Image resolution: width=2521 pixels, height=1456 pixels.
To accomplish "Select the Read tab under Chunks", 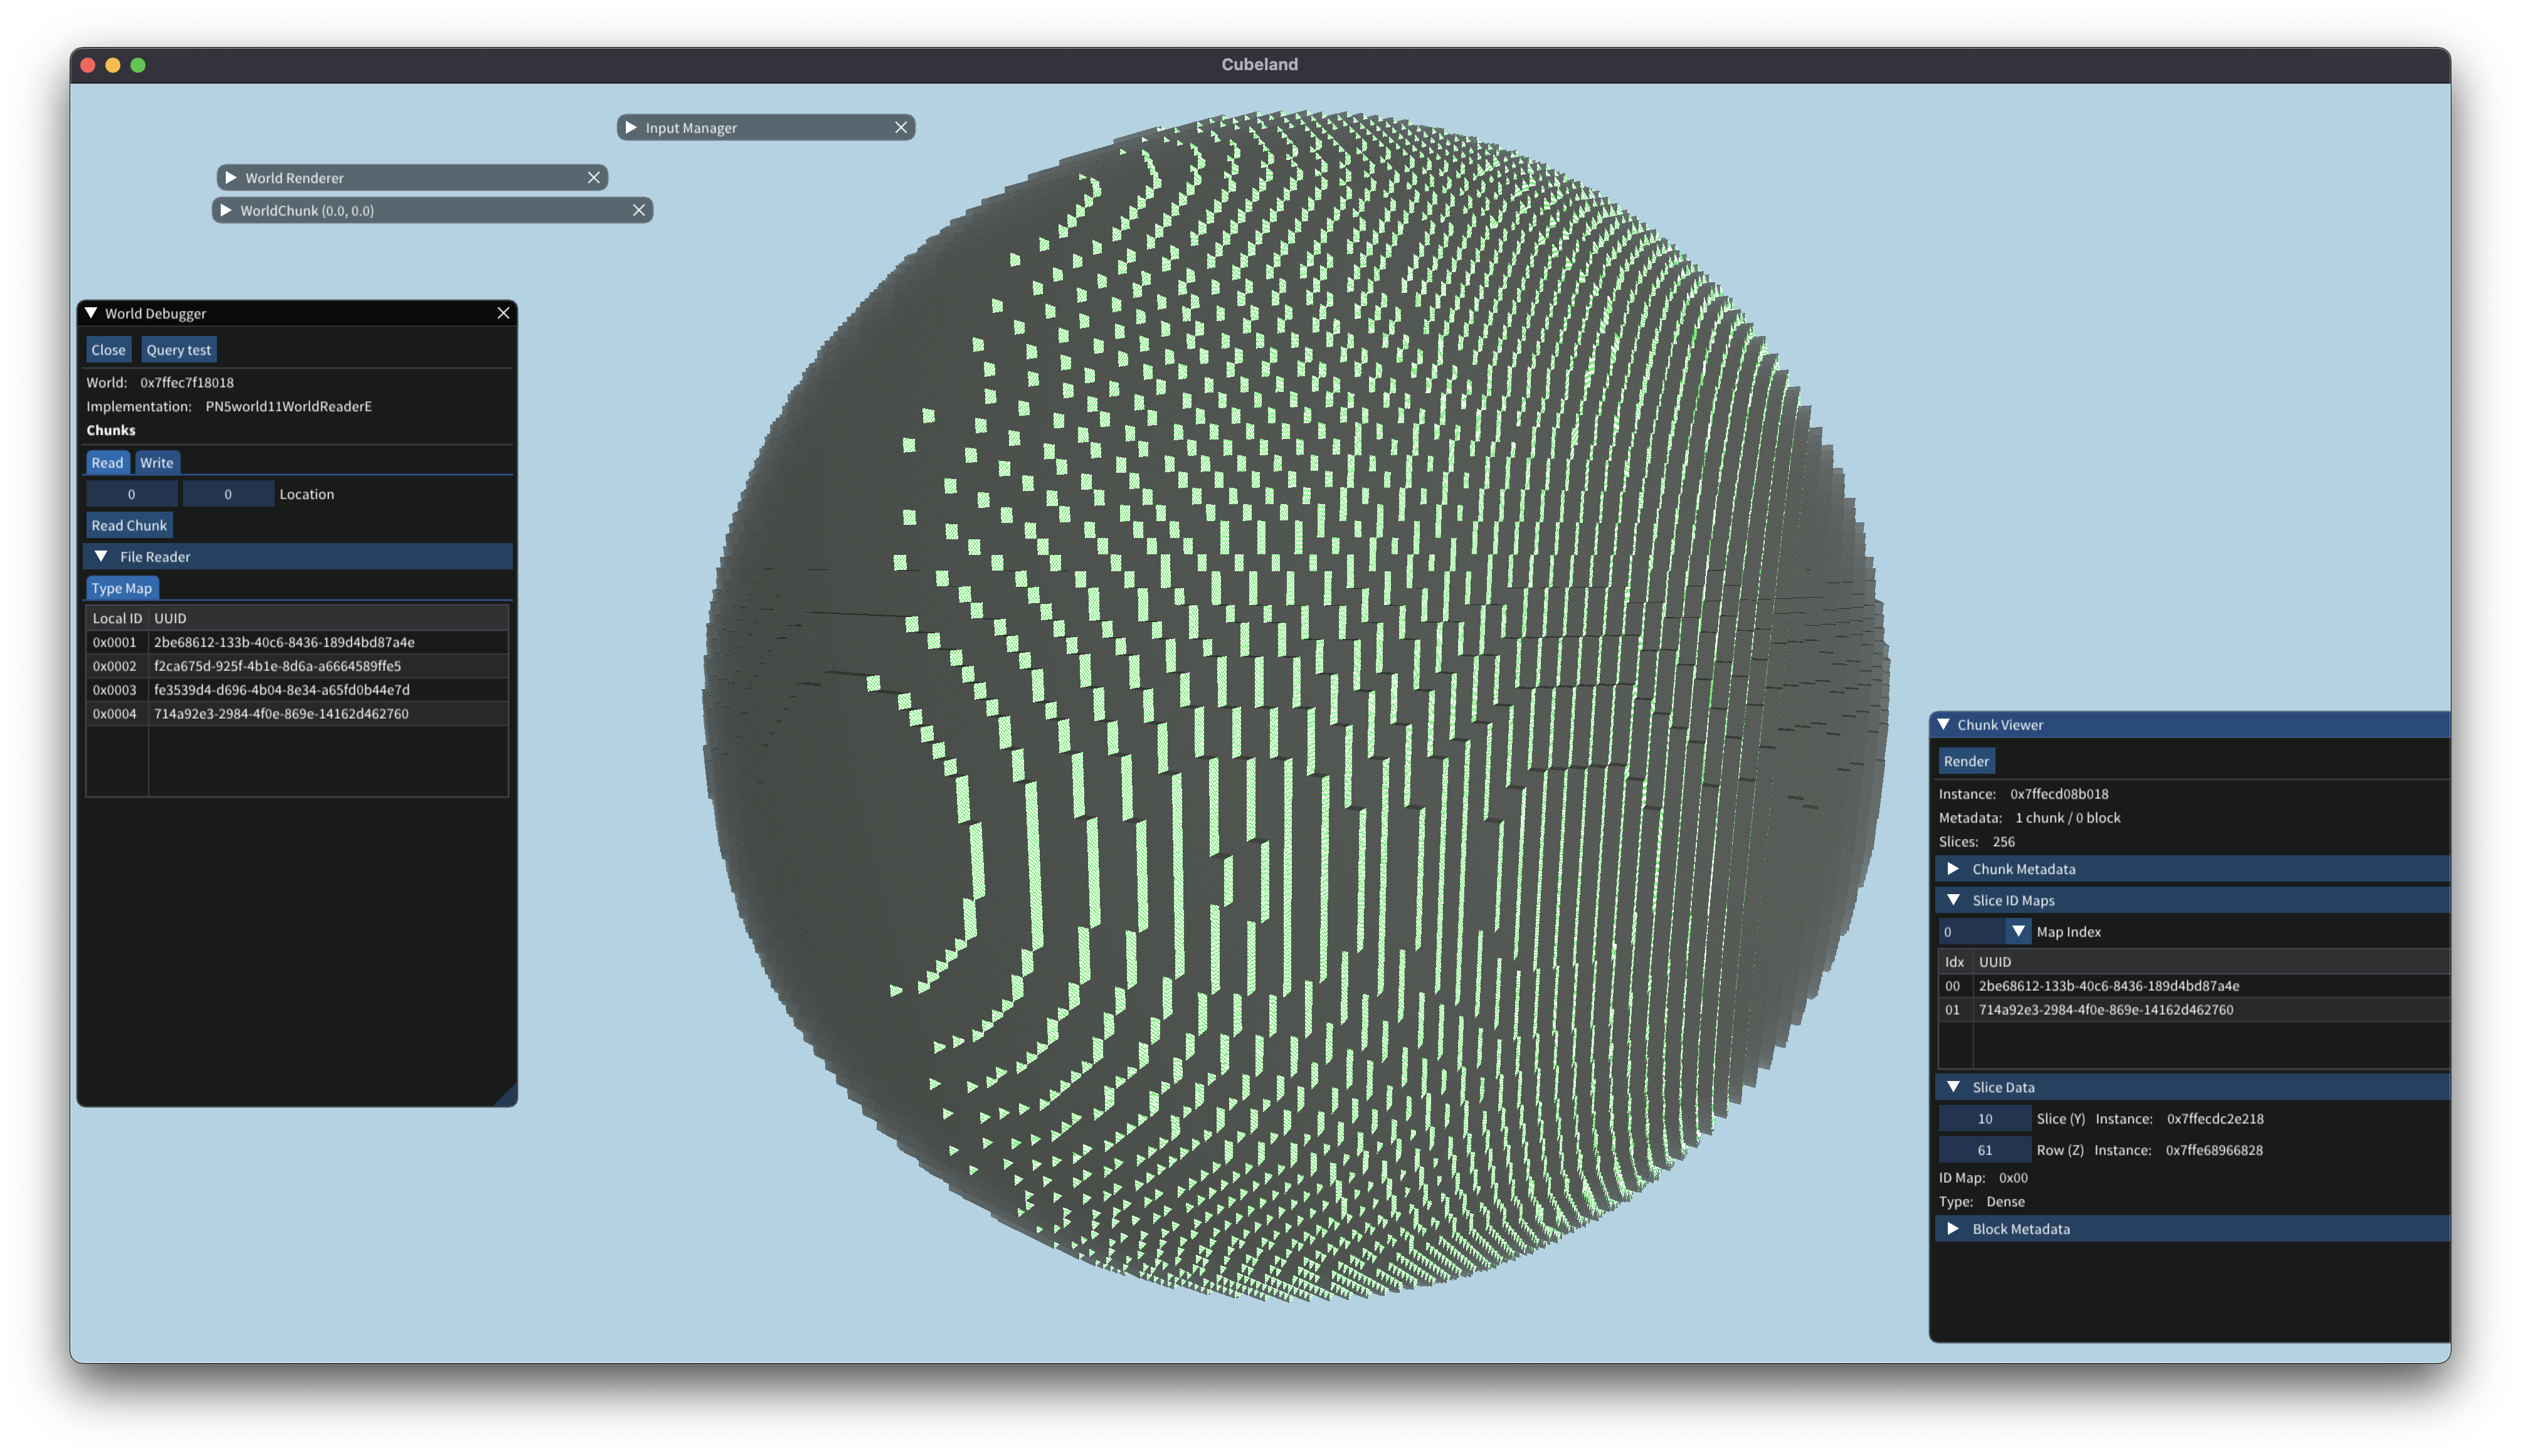I will coord(107,462).
